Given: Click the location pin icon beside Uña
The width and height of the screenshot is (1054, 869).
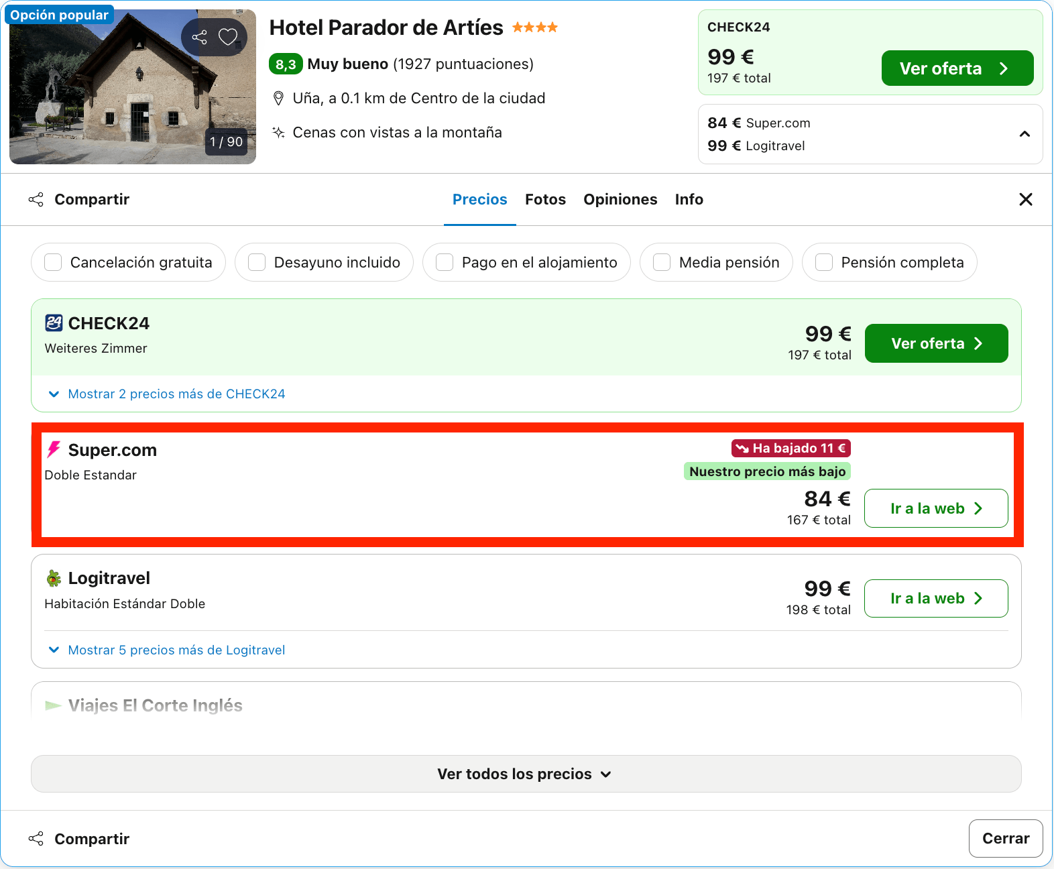Looking at the screenshot, I should click(x=278, y=99).
